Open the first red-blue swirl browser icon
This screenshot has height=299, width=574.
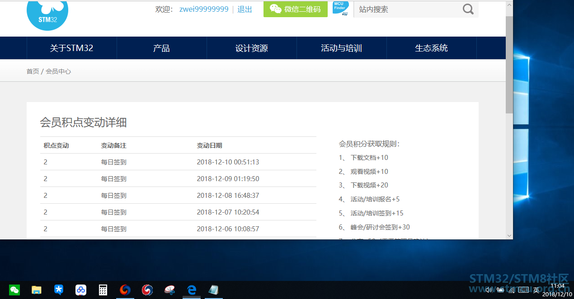[125, 290]
